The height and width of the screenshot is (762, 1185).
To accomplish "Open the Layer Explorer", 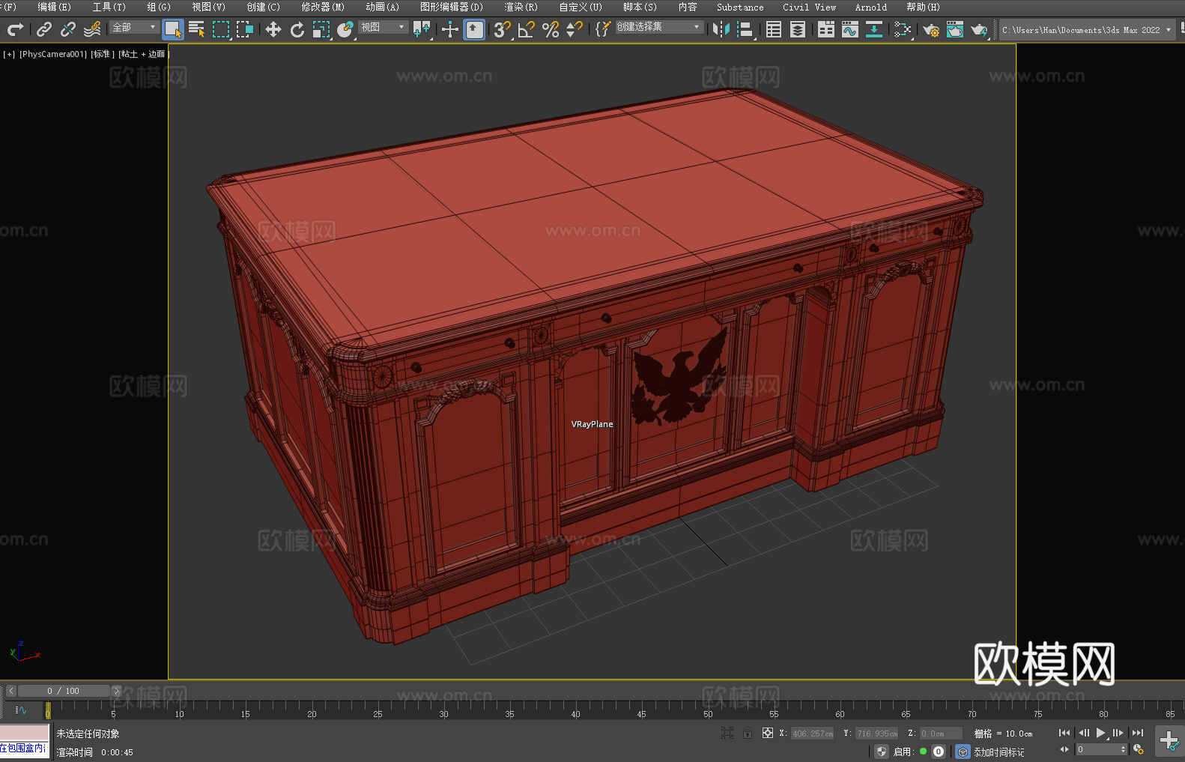I will (x=798, y=29).
